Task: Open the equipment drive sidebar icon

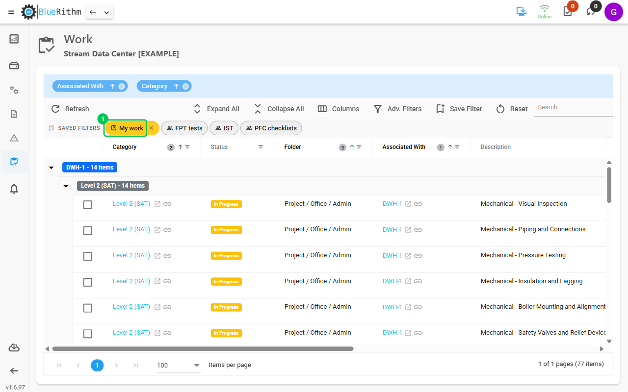Action: point(14,66)
